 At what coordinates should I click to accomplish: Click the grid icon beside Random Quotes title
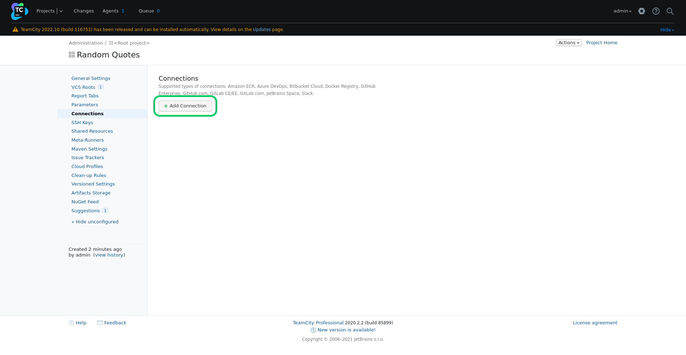click(72, 55)
